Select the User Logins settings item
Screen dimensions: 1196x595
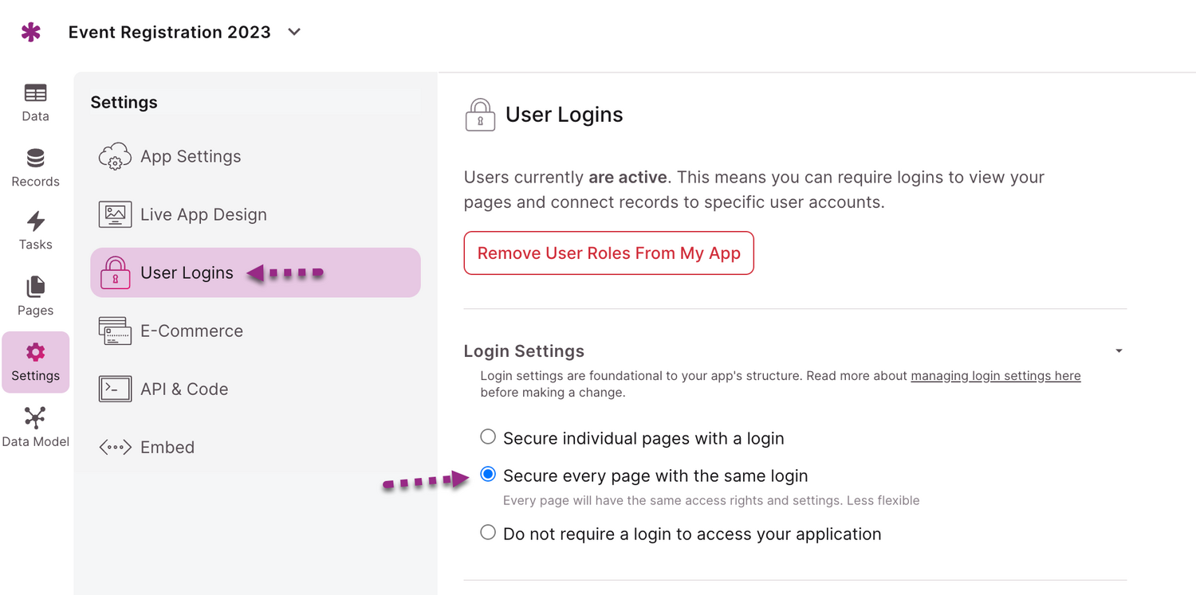[x=187, y=273]
